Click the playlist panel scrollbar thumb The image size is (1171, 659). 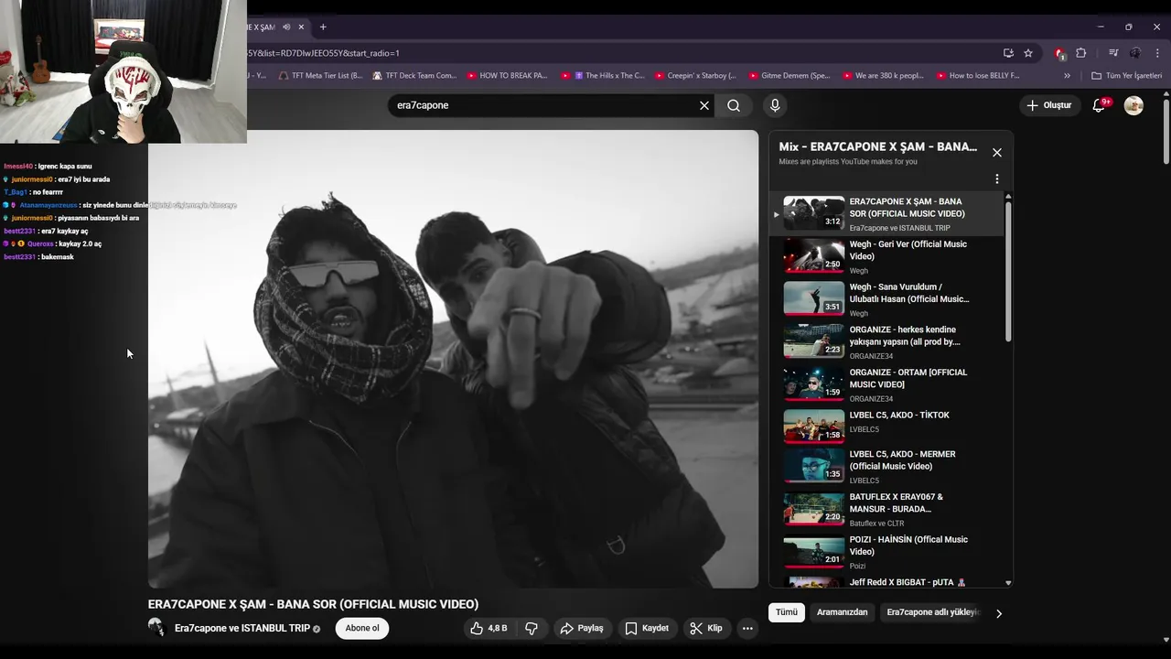click(1008, 271)
